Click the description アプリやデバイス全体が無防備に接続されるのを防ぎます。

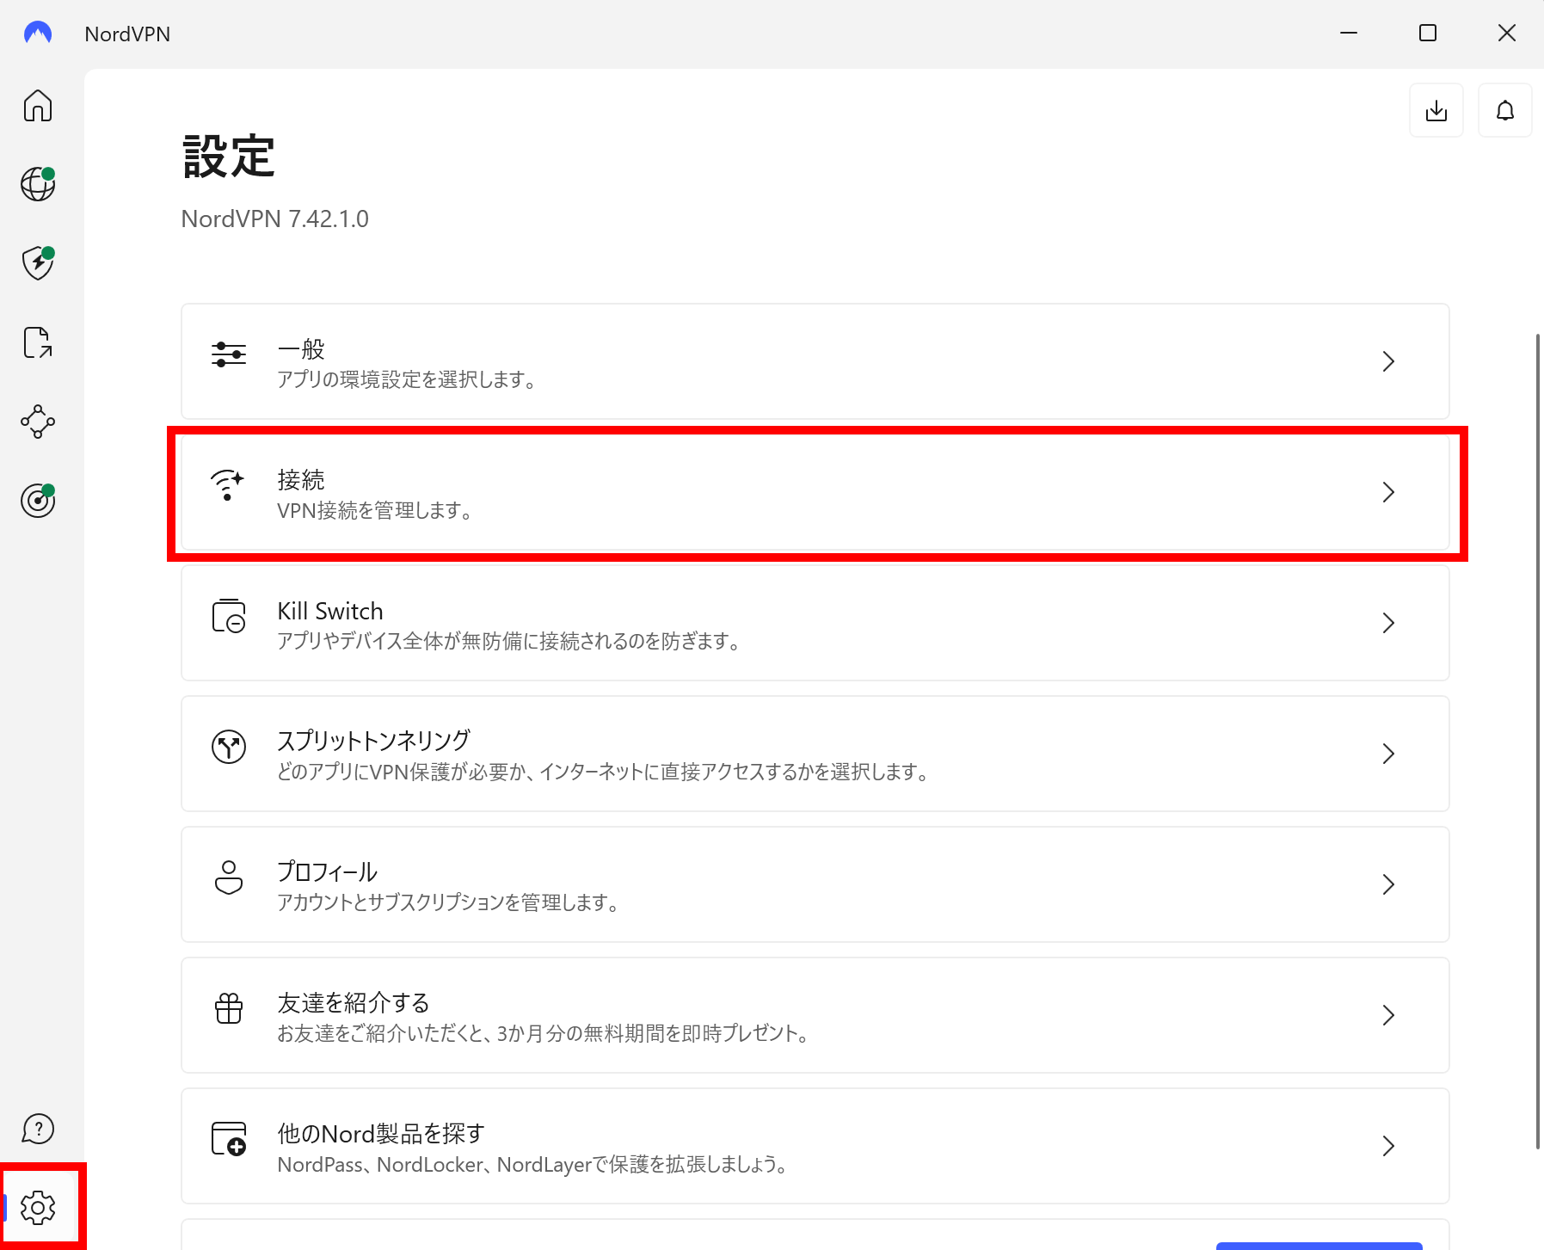click(x=509, y=641)
